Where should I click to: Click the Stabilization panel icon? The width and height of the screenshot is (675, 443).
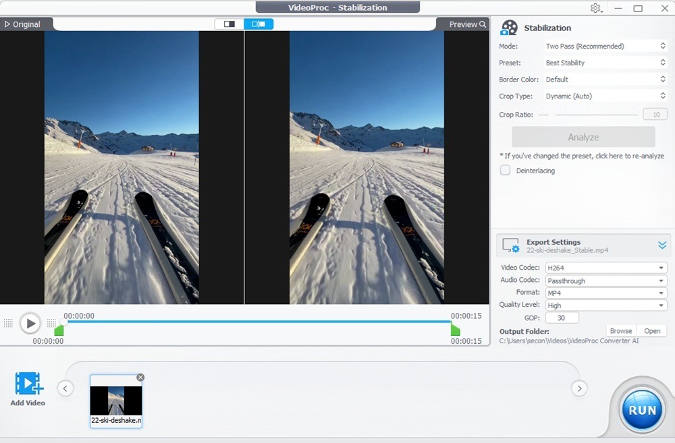coord(509,27)
